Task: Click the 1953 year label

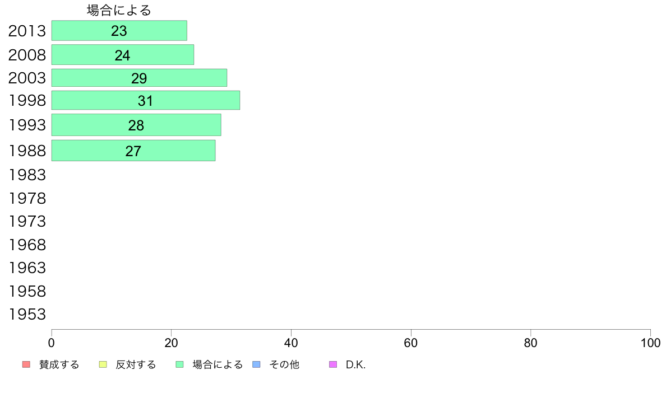Action: click(27, 315)
